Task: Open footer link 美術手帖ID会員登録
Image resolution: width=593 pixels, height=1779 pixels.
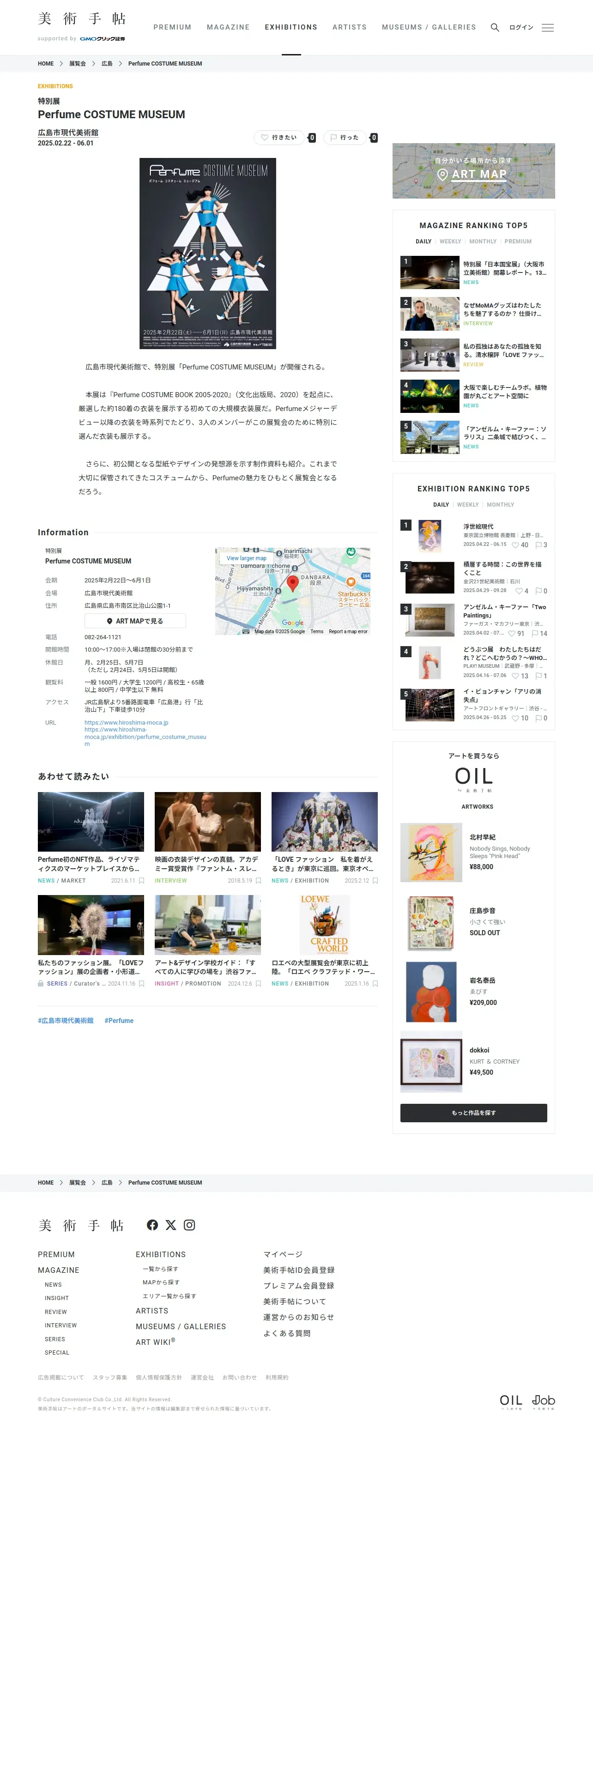Action: pyautogui.click(x=299, y=1270)
